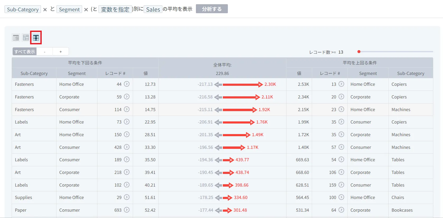Select the first table view icon
443x218 pixels.
point(16,38)
